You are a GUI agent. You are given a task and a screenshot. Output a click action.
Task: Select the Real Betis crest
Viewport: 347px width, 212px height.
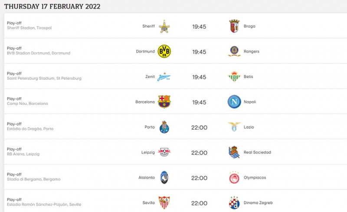pos(234,77)
